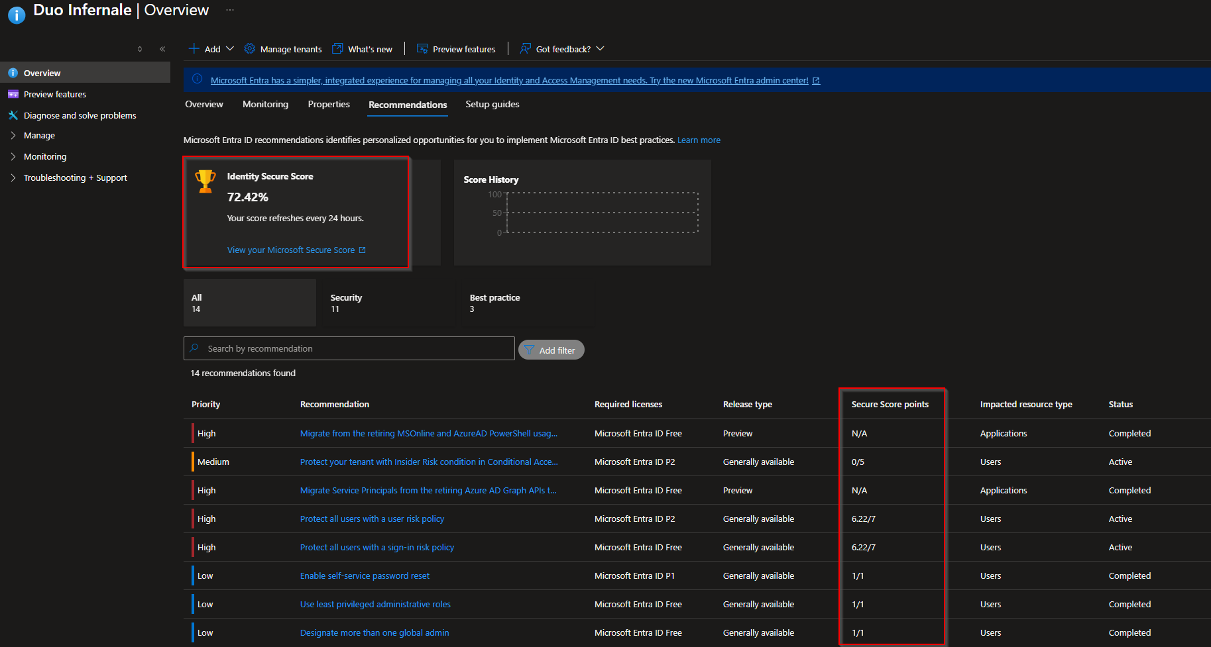
Task: Sort by Secure Score points column
Action: click(890, 404)
